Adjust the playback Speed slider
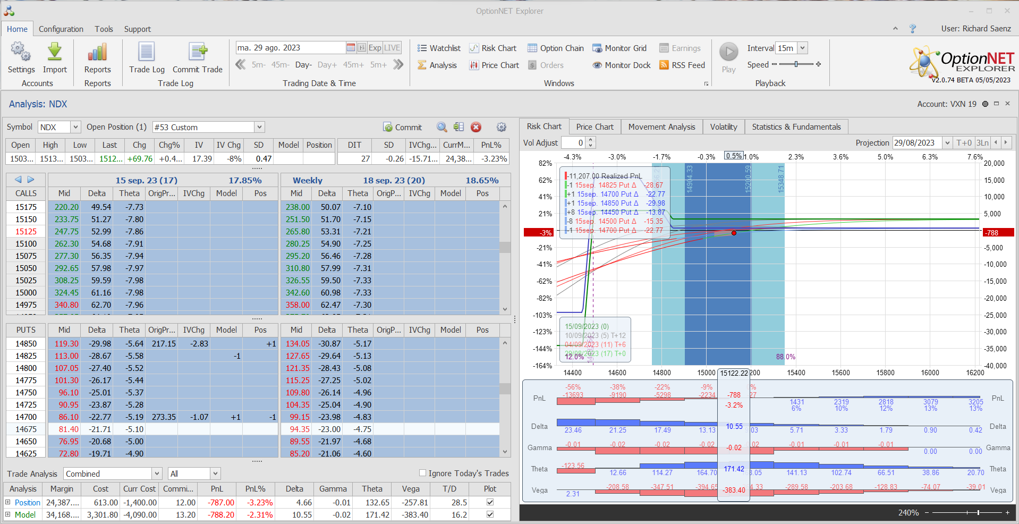 coord(796,64)
